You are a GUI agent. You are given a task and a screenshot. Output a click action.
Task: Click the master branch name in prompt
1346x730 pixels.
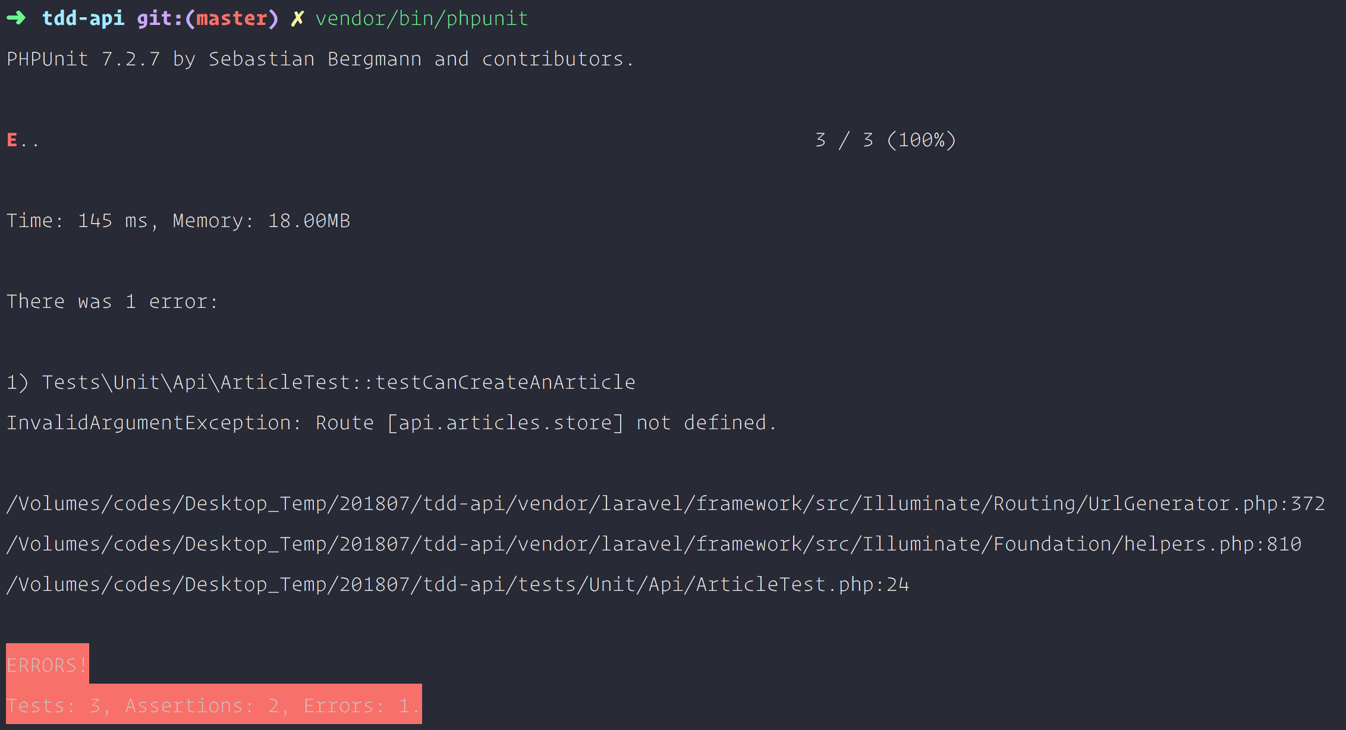pos(231,19)
